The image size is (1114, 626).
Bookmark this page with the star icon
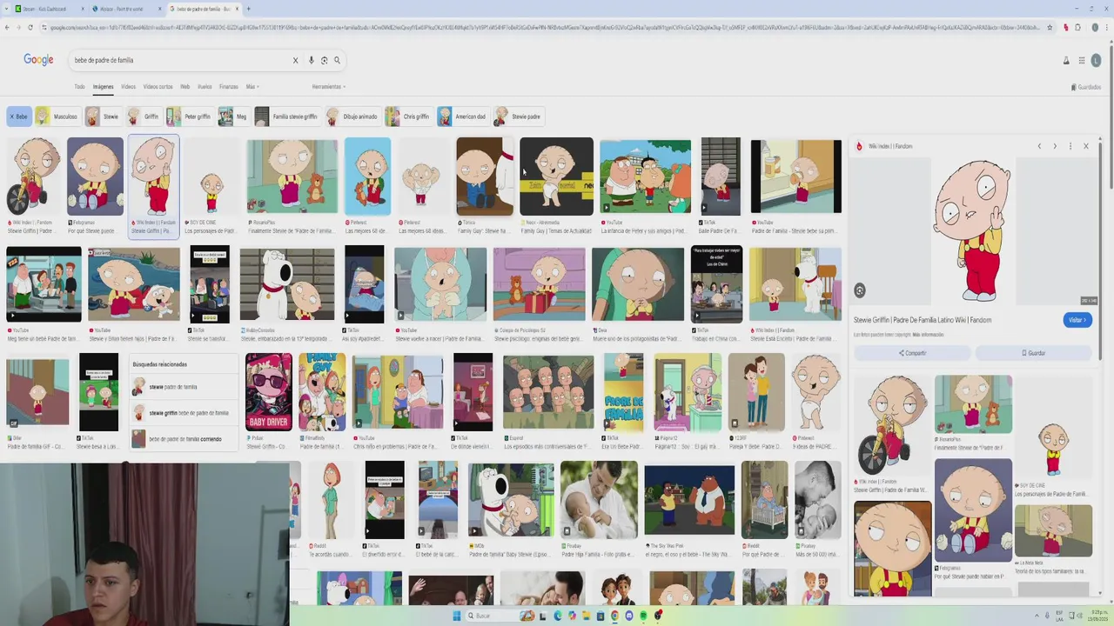coord(1050,27)
